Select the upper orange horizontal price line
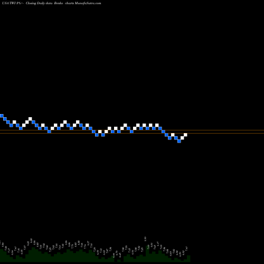 click(132, 130)
